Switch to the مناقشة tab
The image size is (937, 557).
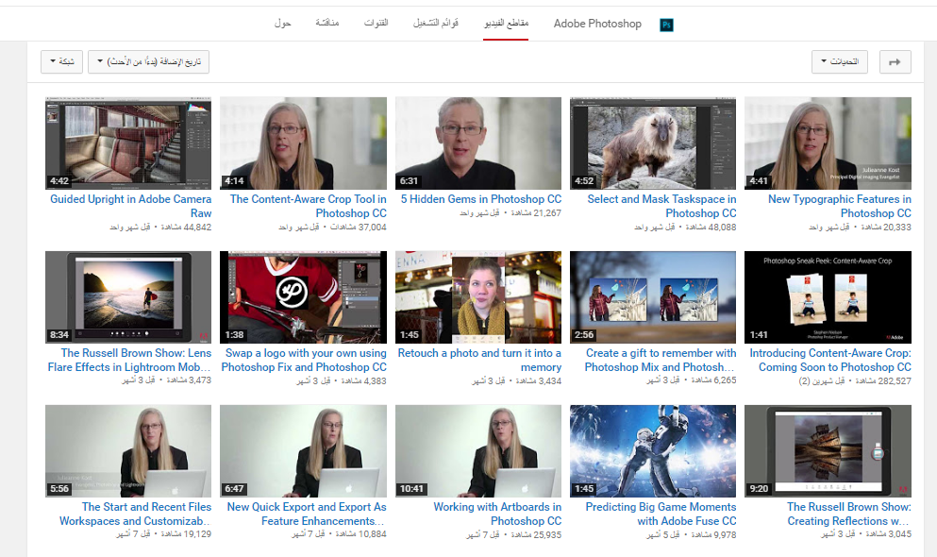[x=326, y=24]
